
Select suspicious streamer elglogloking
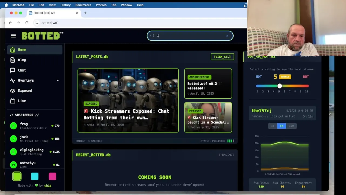tap(35, 152)
